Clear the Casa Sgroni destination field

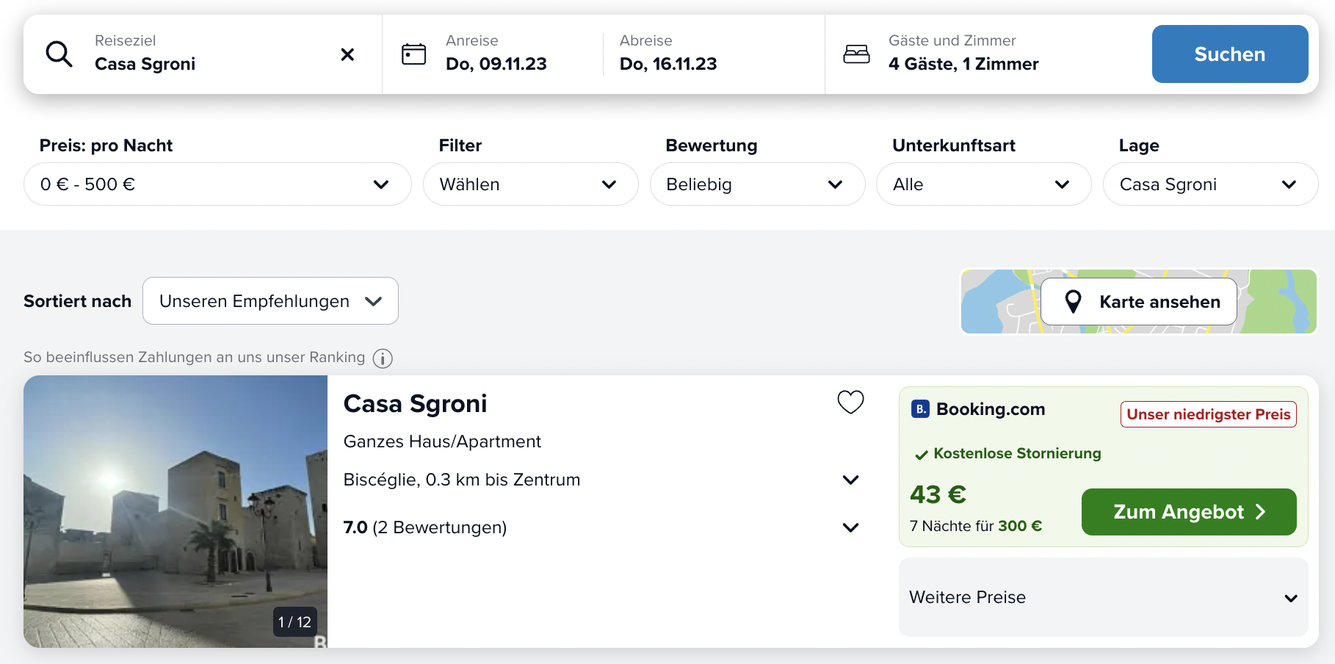click(347, 54)
